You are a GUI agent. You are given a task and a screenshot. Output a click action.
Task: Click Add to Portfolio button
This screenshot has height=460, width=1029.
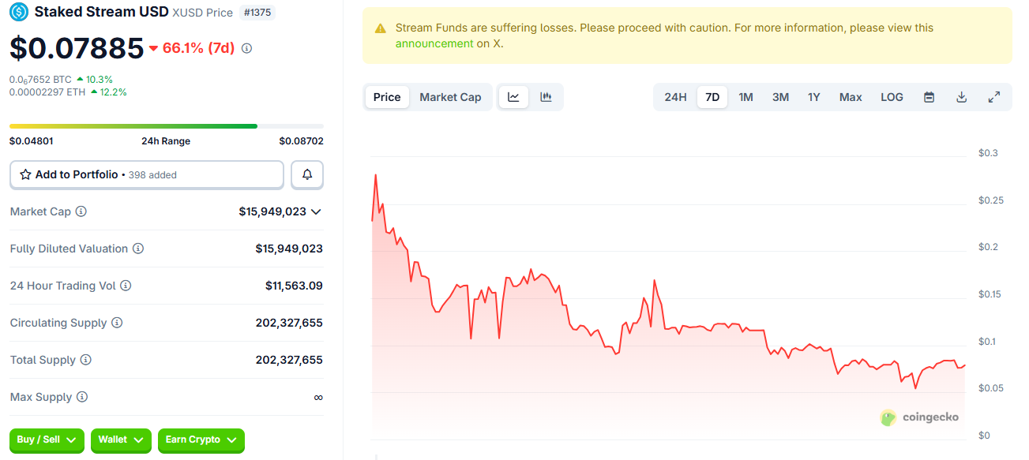coord(146,174)
